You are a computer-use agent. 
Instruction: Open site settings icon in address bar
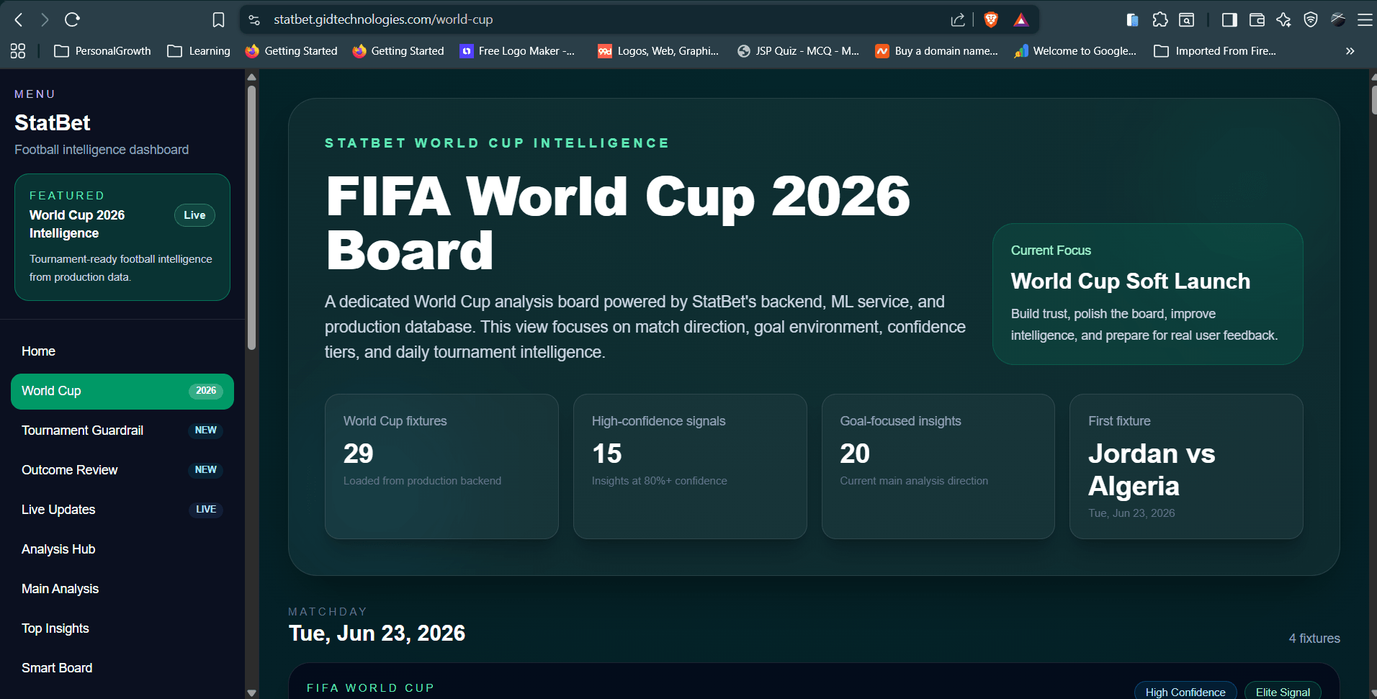(254, 19)
